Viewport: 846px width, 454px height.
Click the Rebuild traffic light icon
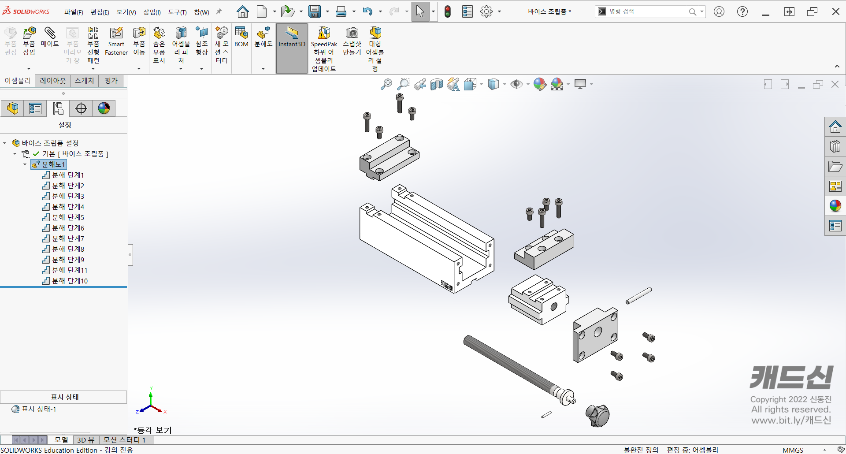(448, 11)
